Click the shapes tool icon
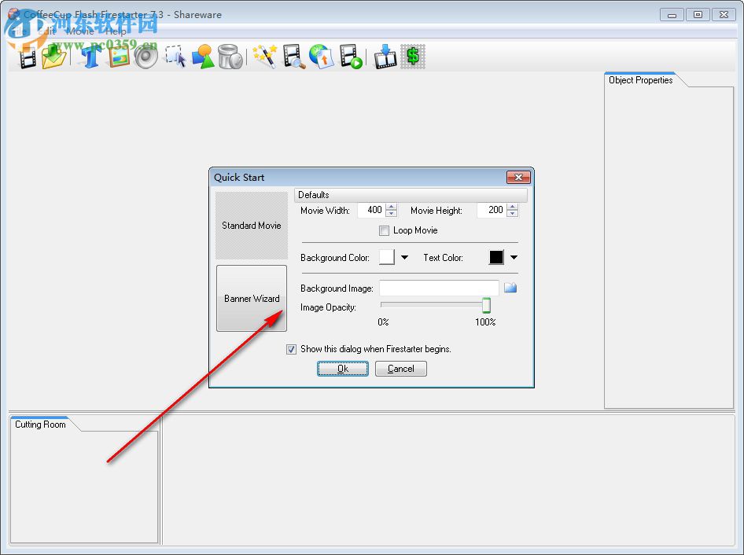 coord(204,57)
